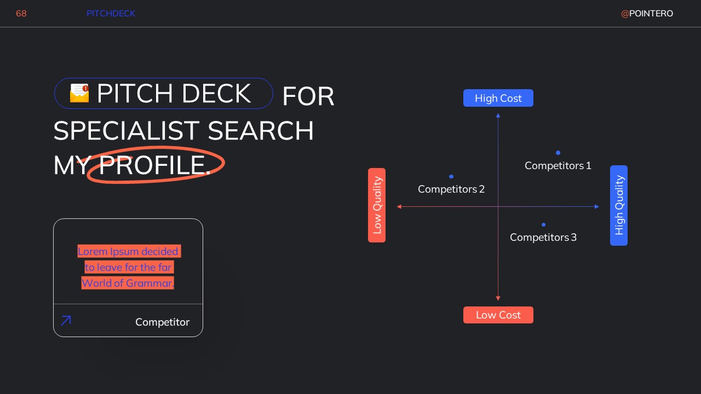701x394 pixels.
Task: Click the blue diagonal arrow icon
Action: (66, 321)
